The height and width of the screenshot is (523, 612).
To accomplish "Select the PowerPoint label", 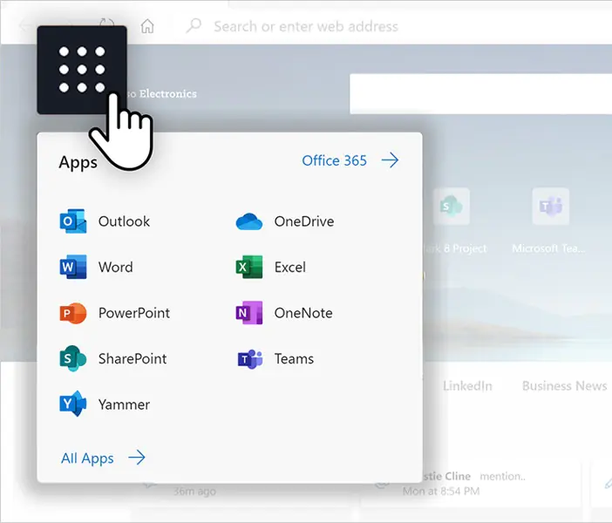I will click(134, 313).
